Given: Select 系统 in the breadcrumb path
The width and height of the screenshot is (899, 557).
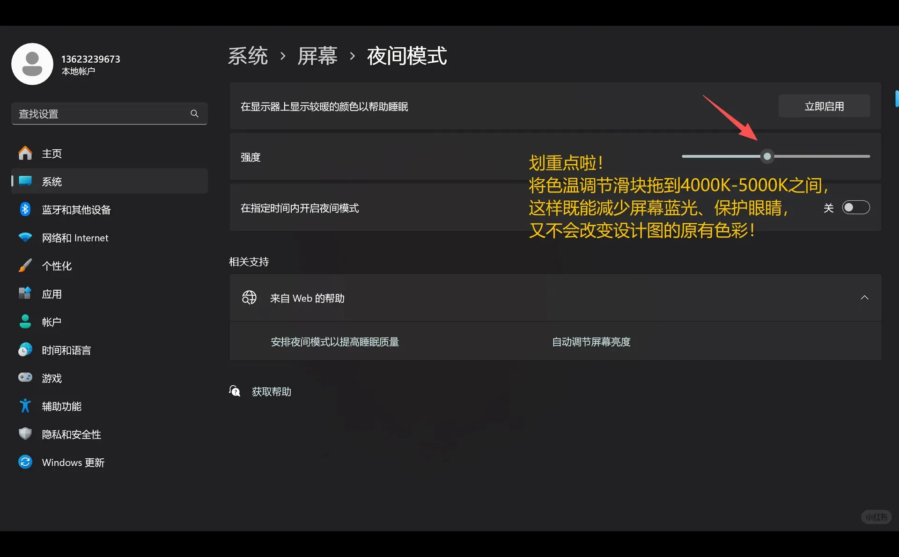Looking at the screenshot, I should (248, 56).
